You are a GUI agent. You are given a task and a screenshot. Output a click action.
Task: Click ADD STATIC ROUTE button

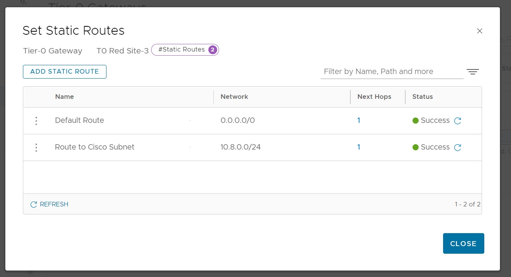click(64, 72)
